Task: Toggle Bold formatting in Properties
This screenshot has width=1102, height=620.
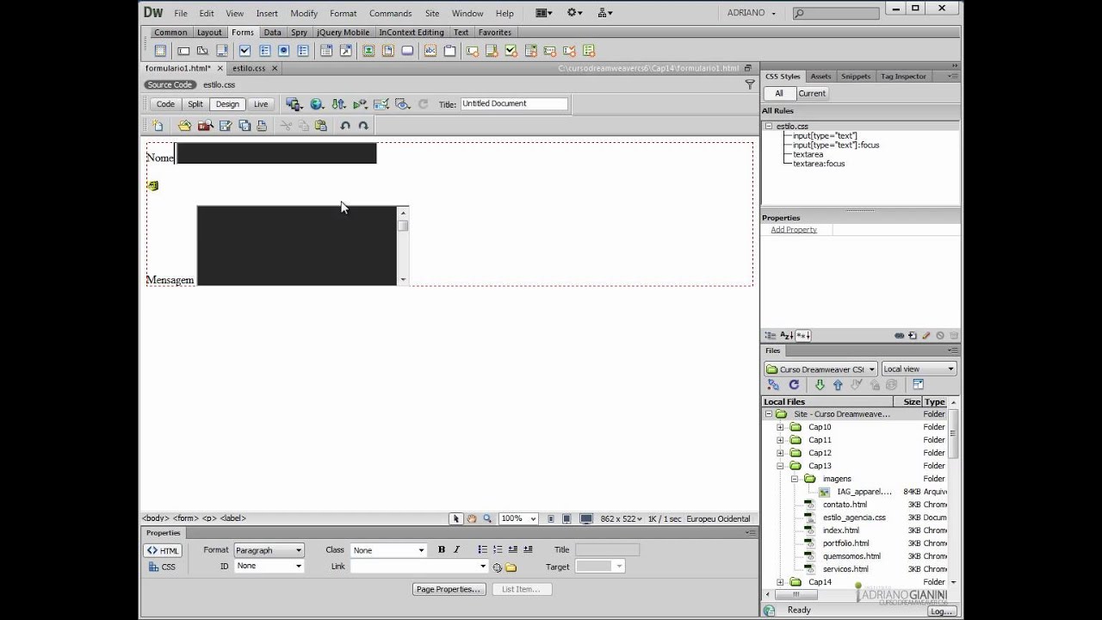Action: 442,549
